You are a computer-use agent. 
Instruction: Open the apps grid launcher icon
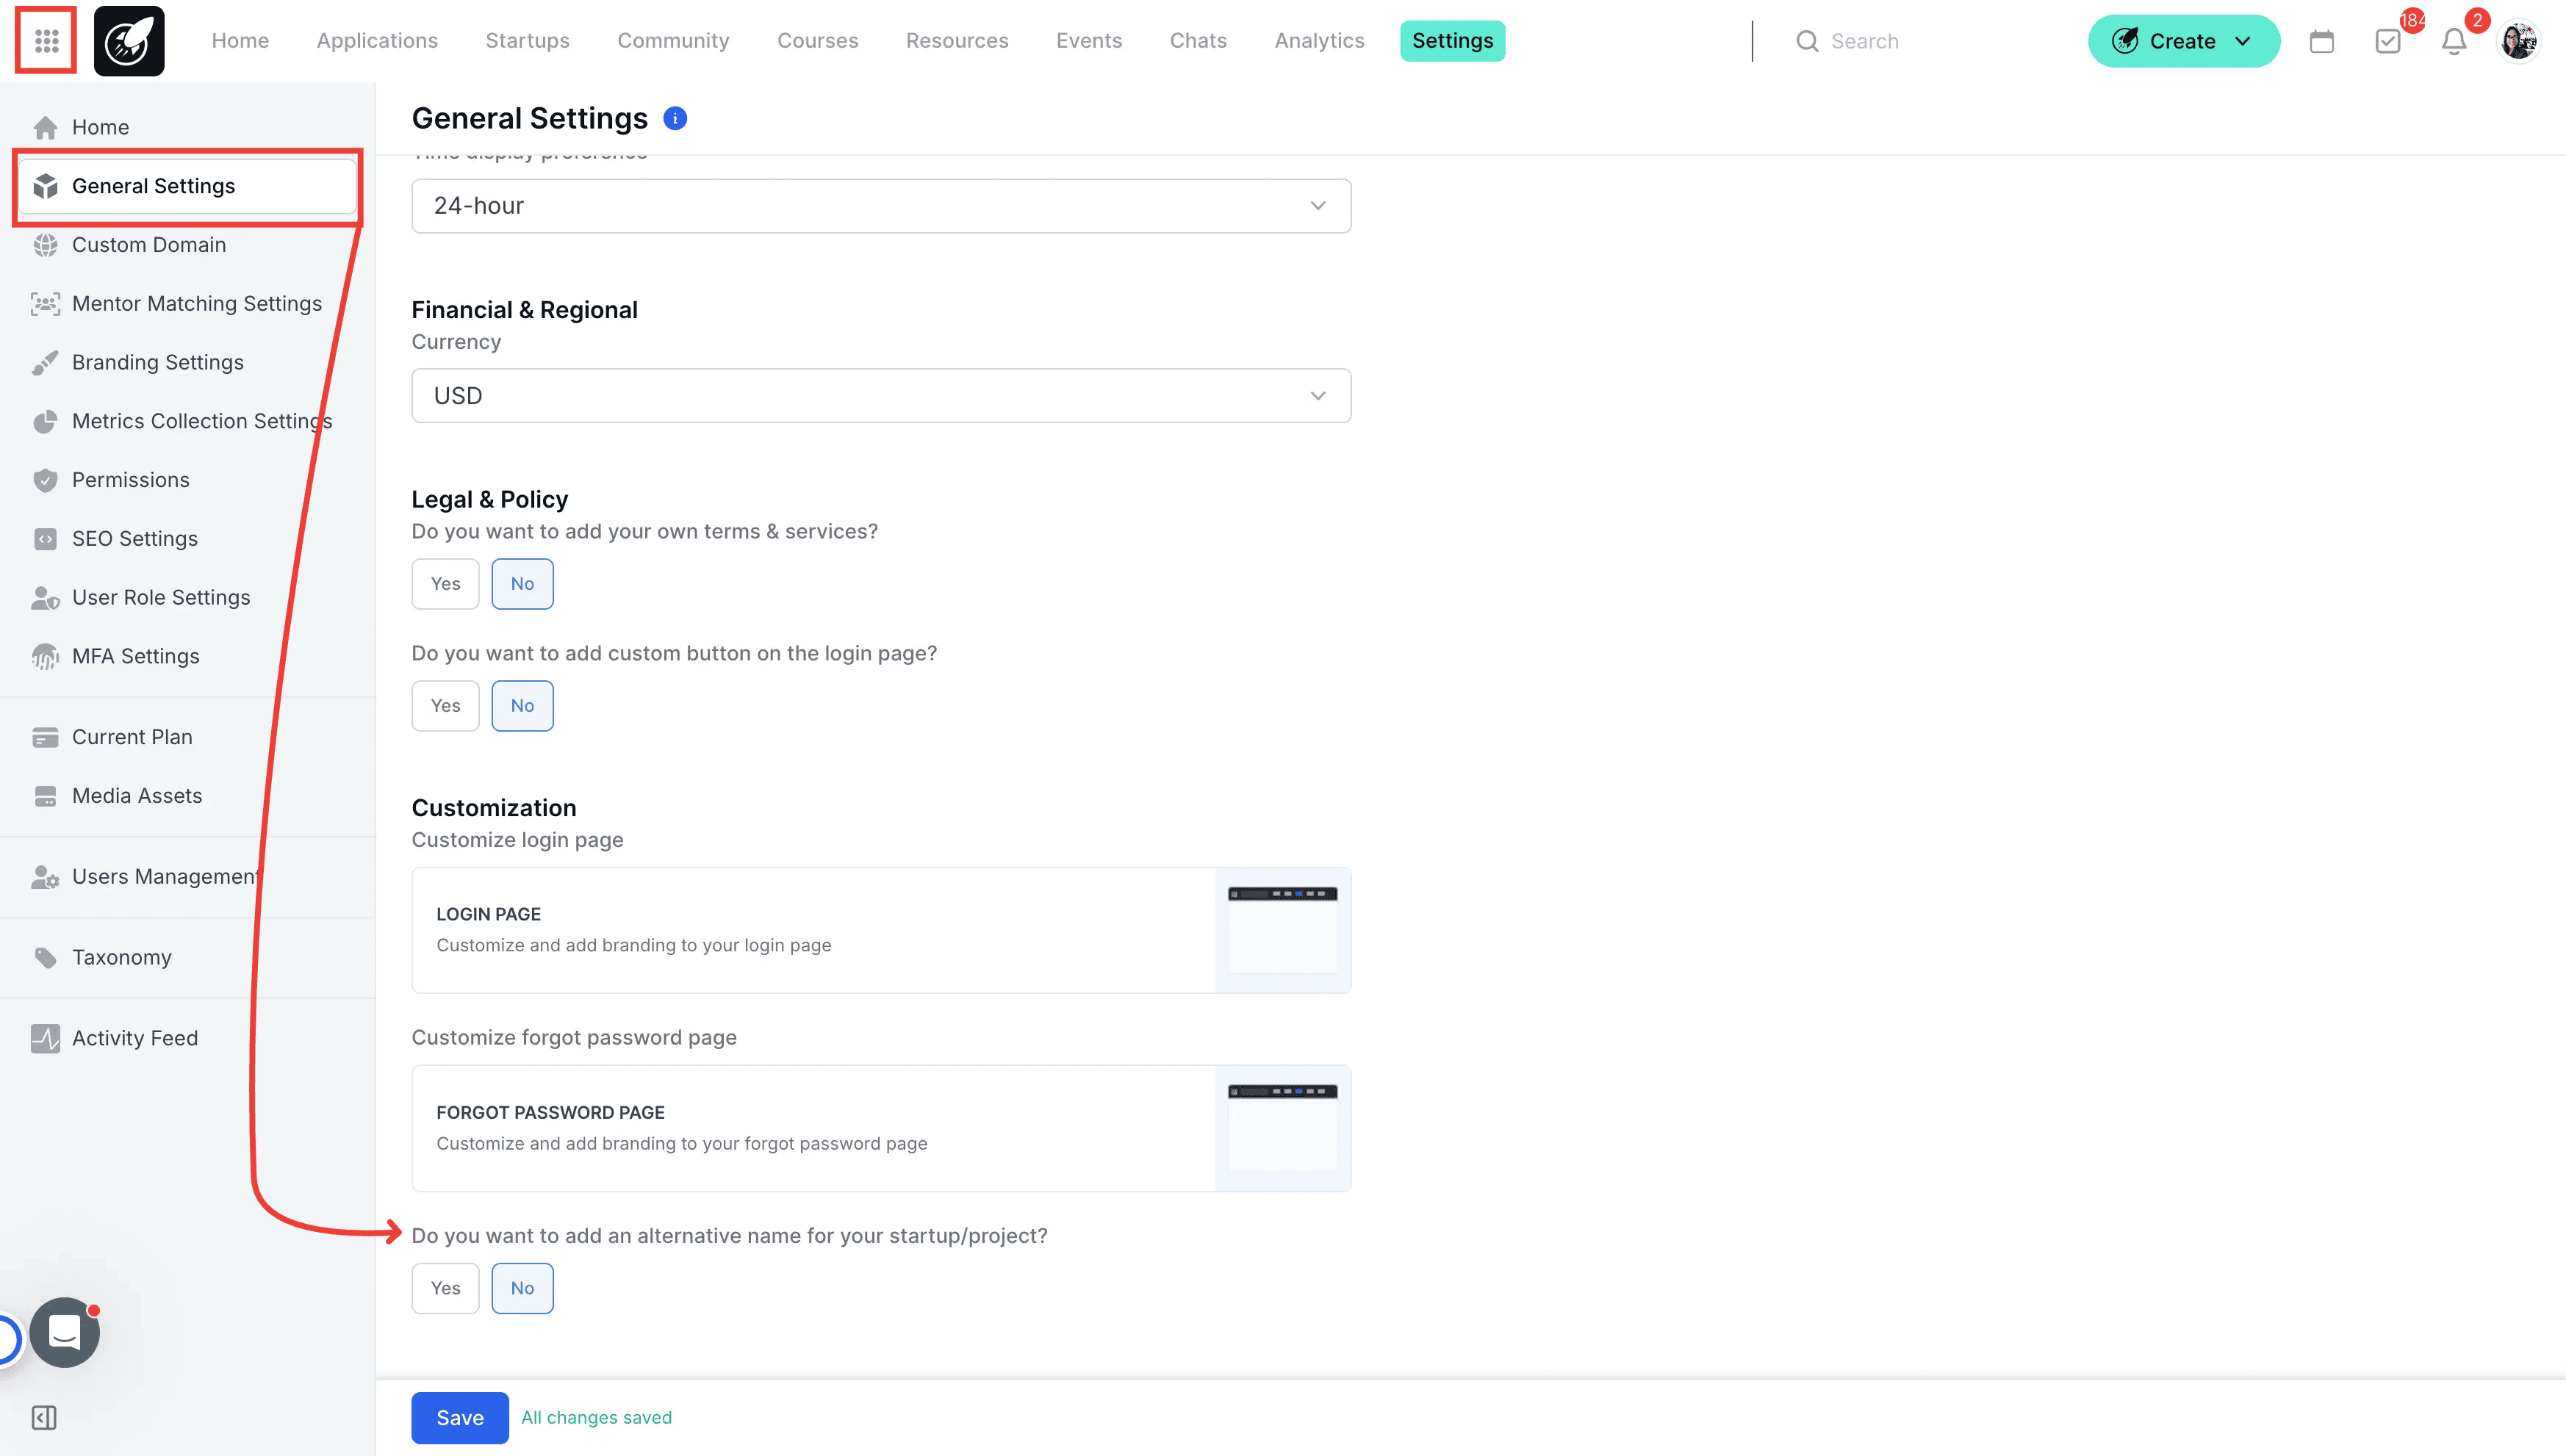pos(46,41)
